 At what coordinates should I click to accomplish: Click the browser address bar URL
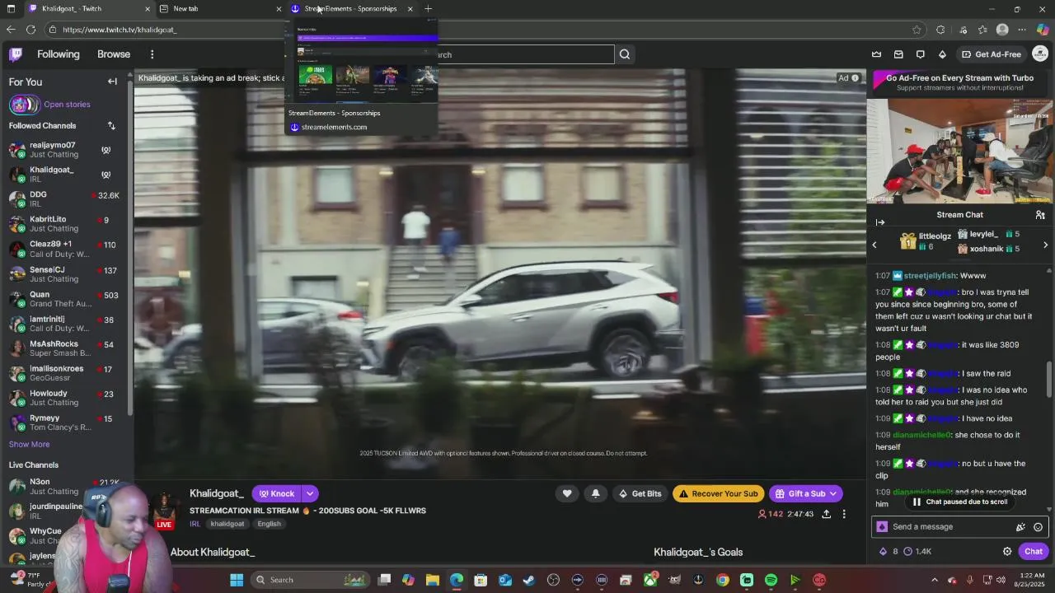coord(120,30)
